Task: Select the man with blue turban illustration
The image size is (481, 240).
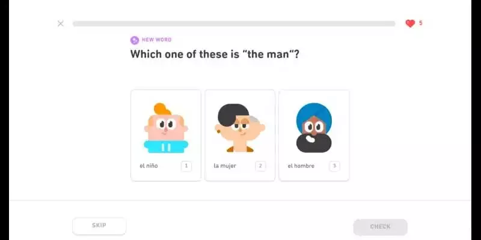Action: [314, 128]
